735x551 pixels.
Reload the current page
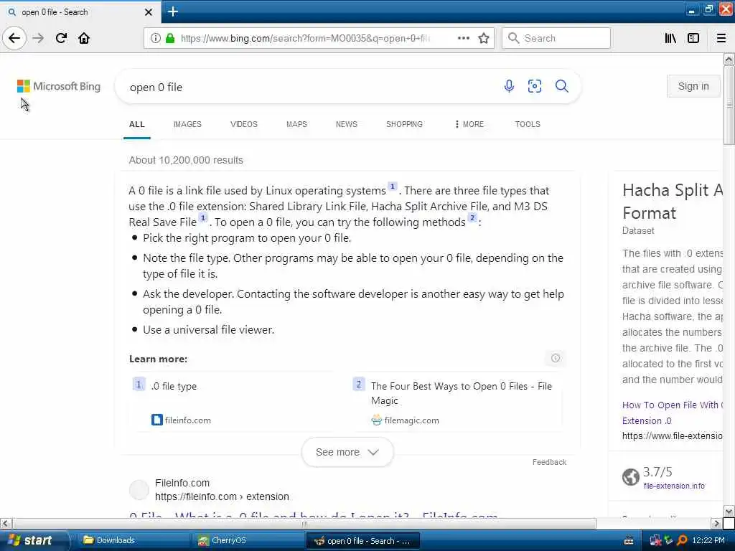(x=61, y=38)
